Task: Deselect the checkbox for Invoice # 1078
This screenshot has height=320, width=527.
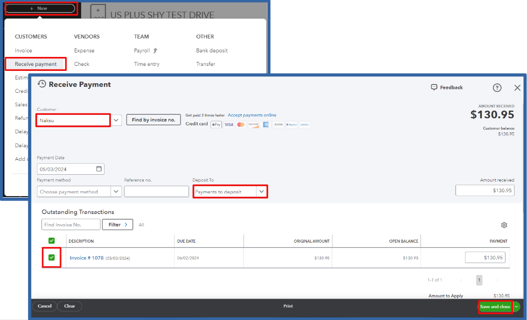Action: click(x=51, y=258)
